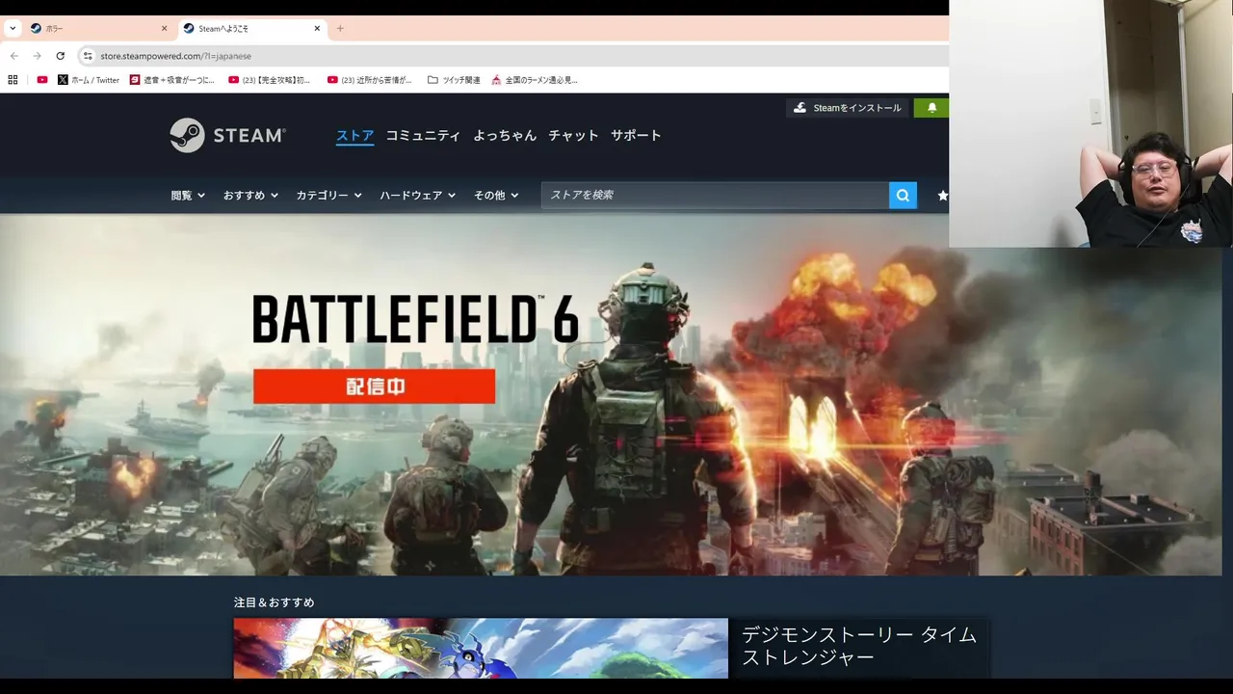
Task: Open the サポート page
Action: click(x=636, y=136)
